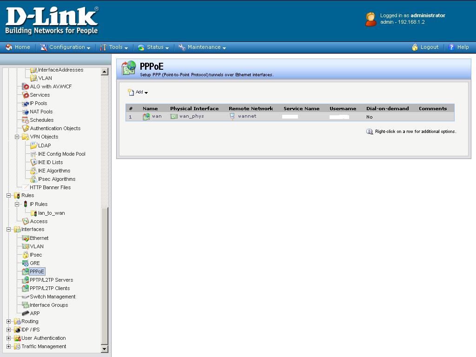Expand the Traffic Management tree node
The image size is (476, 357).
coord(8,347)
